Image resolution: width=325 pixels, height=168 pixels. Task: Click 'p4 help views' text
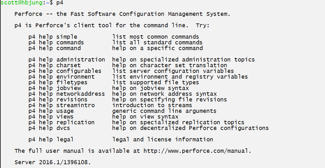51,117
